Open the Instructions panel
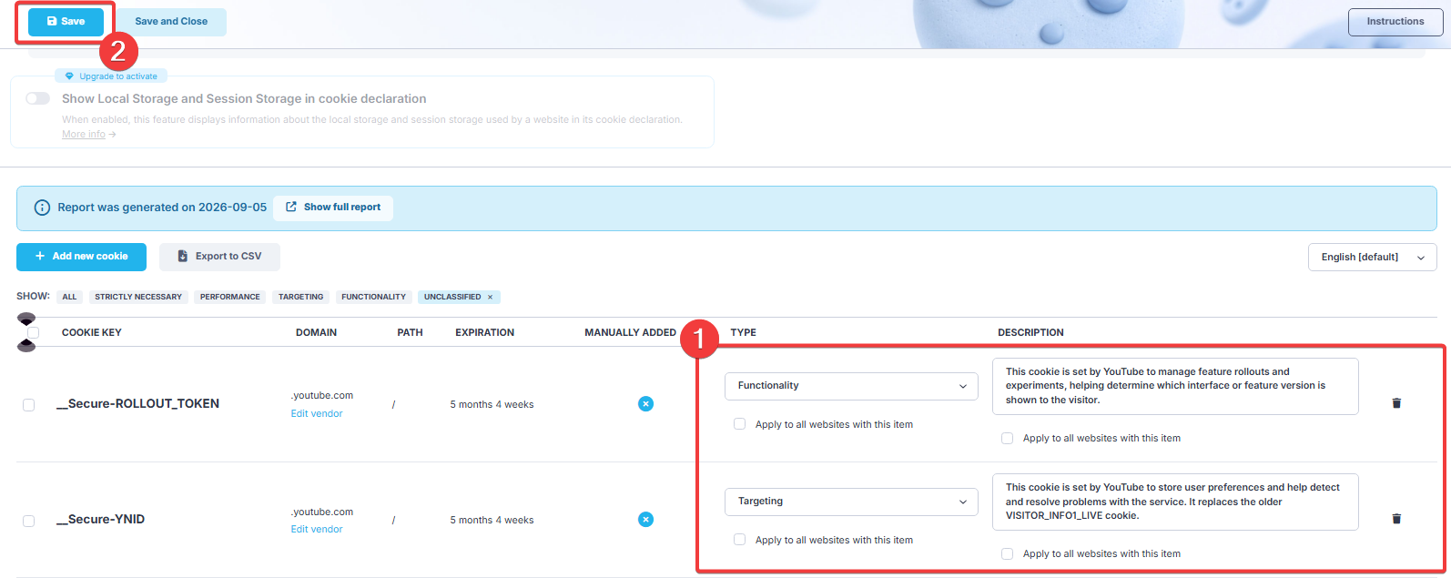This screenshot has height=578, width=1451. click(x=1395, y=22)
